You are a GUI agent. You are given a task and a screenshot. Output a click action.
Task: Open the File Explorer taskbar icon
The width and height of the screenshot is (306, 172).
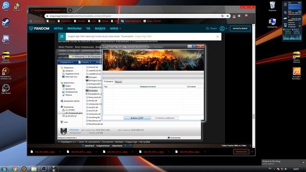34,169
